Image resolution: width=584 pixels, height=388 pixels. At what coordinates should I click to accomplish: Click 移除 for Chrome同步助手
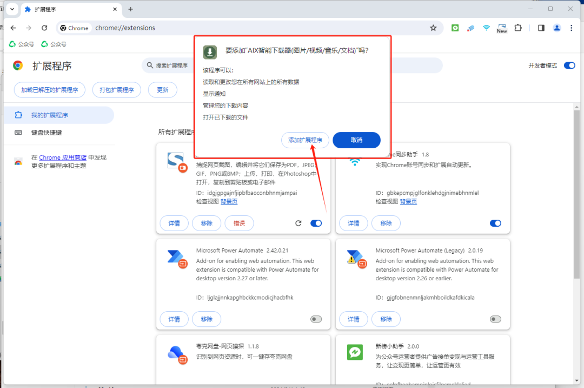point(386,223)
